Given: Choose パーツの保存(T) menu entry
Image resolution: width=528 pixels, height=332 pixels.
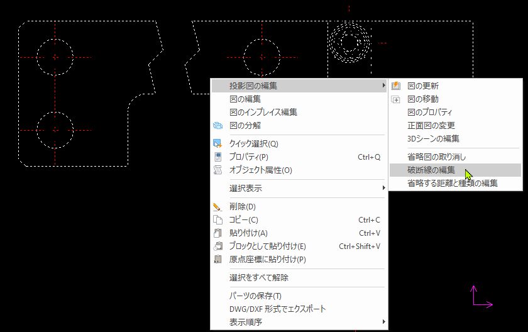Looking at the screenshot, I should pyautogui.click(x=299, y=296).
